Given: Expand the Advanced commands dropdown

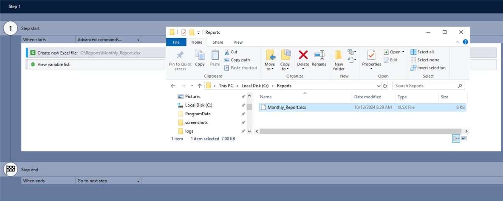Looking at the screenshot, I should (108, 39).
